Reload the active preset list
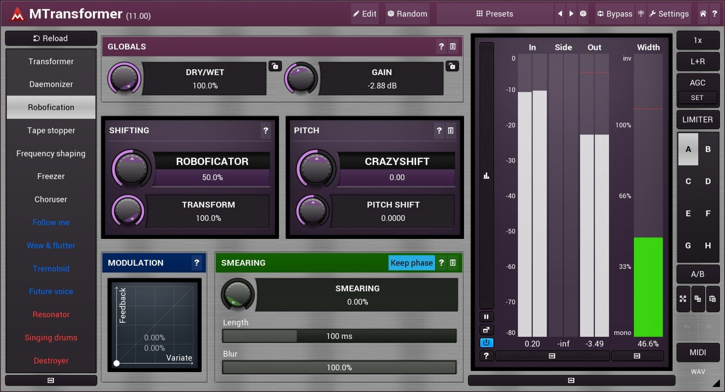Screen dimensions: 725x392 coord(51,38)
